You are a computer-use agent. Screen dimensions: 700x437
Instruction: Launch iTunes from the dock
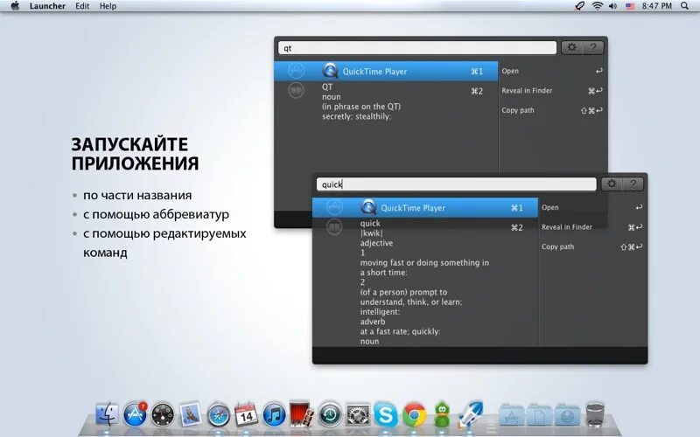tap(274, 414)
